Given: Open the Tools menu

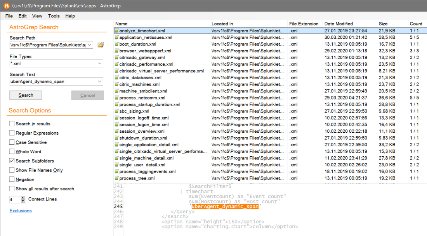Looking at the screenshot, I should pos(54,16).
